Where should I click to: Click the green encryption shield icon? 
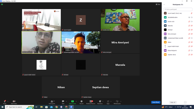tap(2, 4)
